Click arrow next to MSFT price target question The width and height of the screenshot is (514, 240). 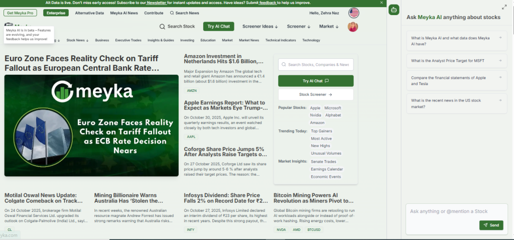(500, 61)
